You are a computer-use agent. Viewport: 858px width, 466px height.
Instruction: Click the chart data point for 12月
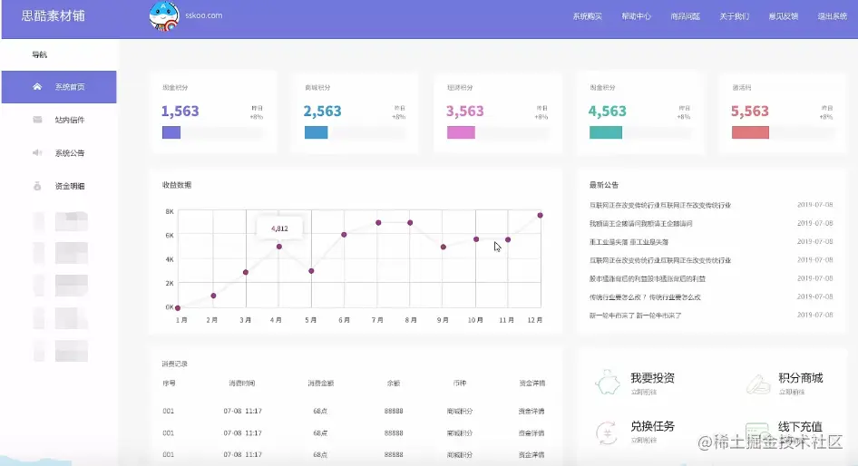click(540, 216)
